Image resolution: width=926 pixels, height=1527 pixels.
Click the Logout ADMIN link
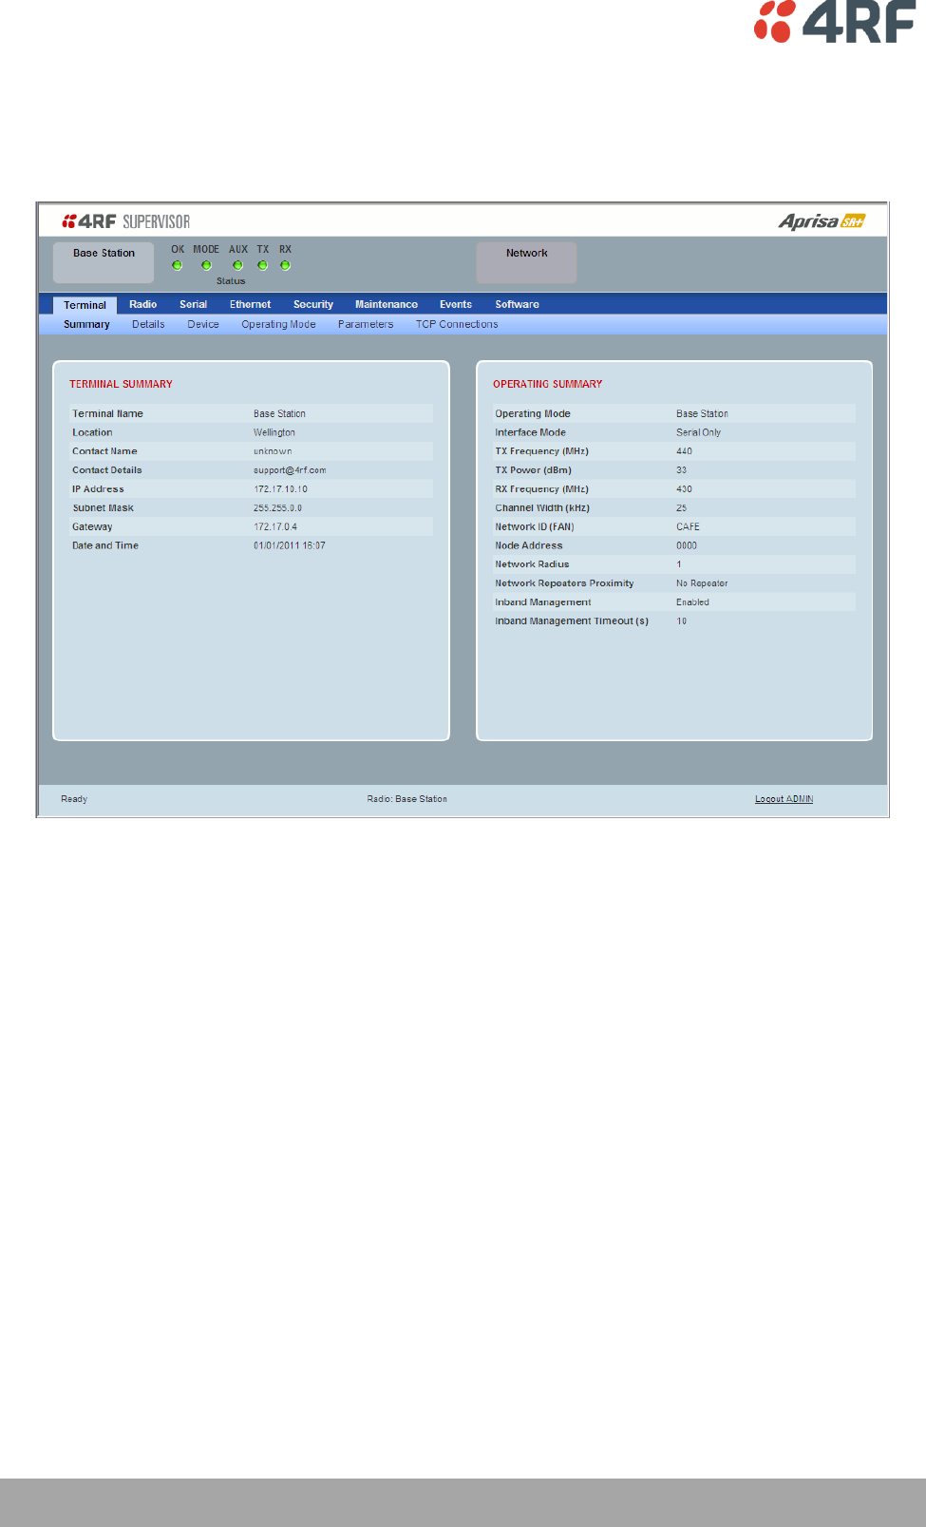coord(784,799)
